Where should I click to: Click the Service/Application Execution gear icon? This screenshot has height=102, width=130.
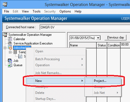click(x=10, y=43)
